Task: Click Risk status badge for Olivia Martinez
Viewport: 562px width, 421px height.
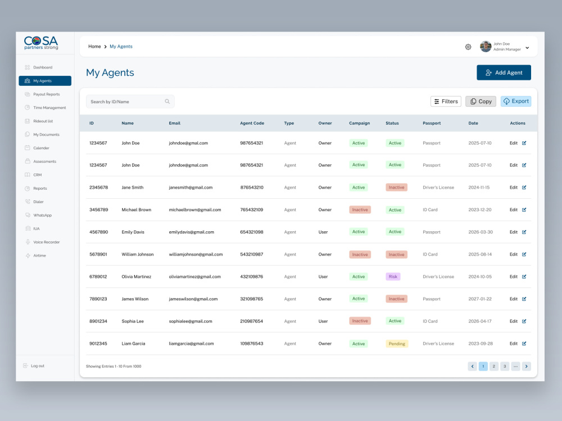Action: (x=393, y=277)
